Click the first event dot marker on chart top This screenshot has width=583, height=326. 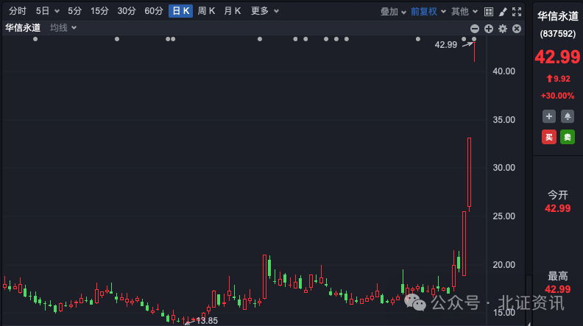pos(35,39)
